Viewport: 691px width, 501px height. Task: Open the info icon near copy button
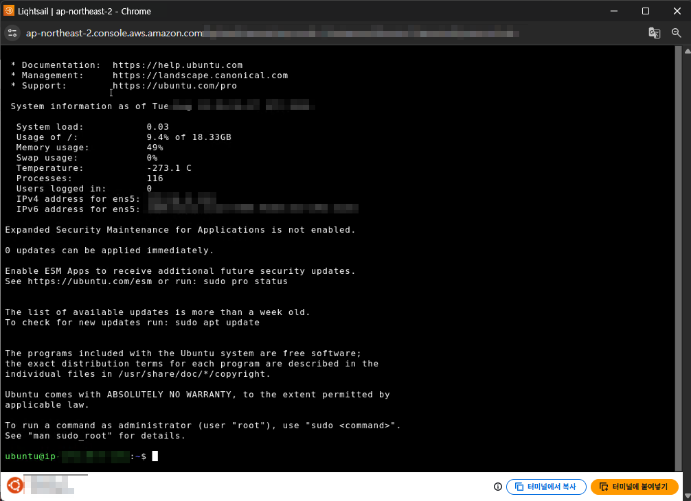click(497, 487)
